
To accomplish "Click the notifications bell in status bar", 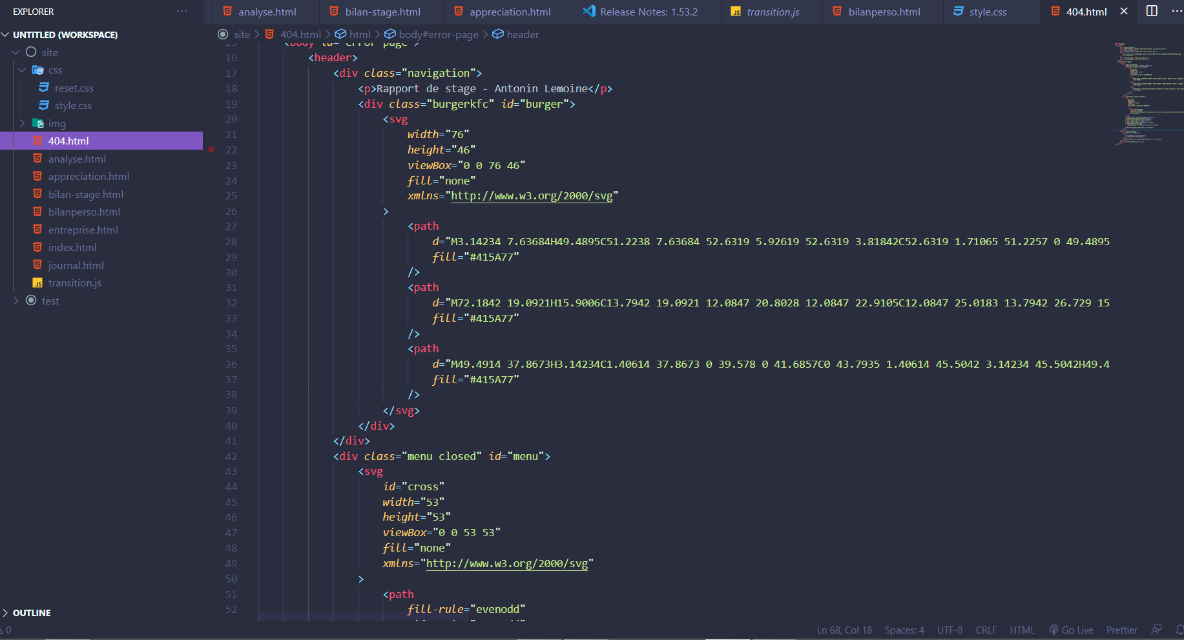I will pyautogui.click(x=1179, y=630).
